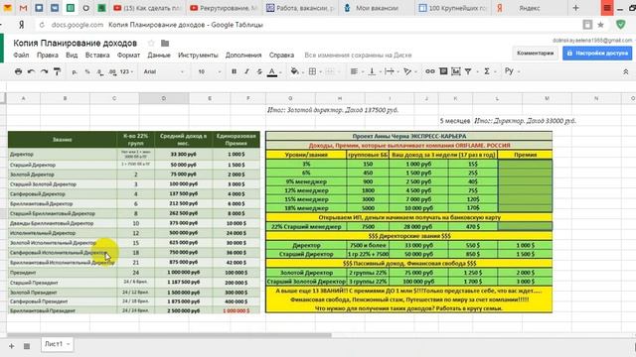Screen dimensions: 636x357
Task: Increase decimal places
Action: pyautogui.click(x=112, y=71)
